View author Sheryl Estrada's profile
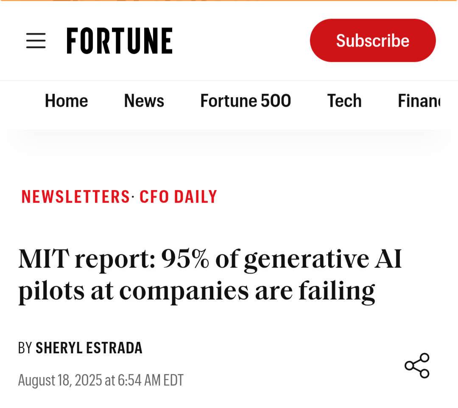Viewport: 458px width, 408px height. click(89, 348)
